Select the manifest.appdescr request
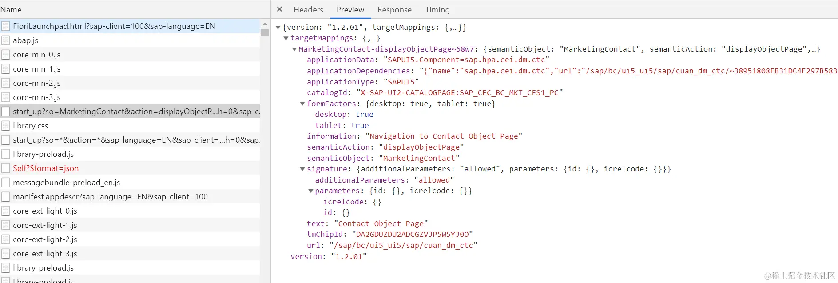Image resolution: width=838 pixels, height=283 pixels. [130, 197]
